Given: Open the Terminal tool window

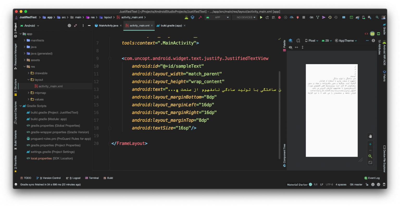Looking at the screenshot, I should point(92,178).
